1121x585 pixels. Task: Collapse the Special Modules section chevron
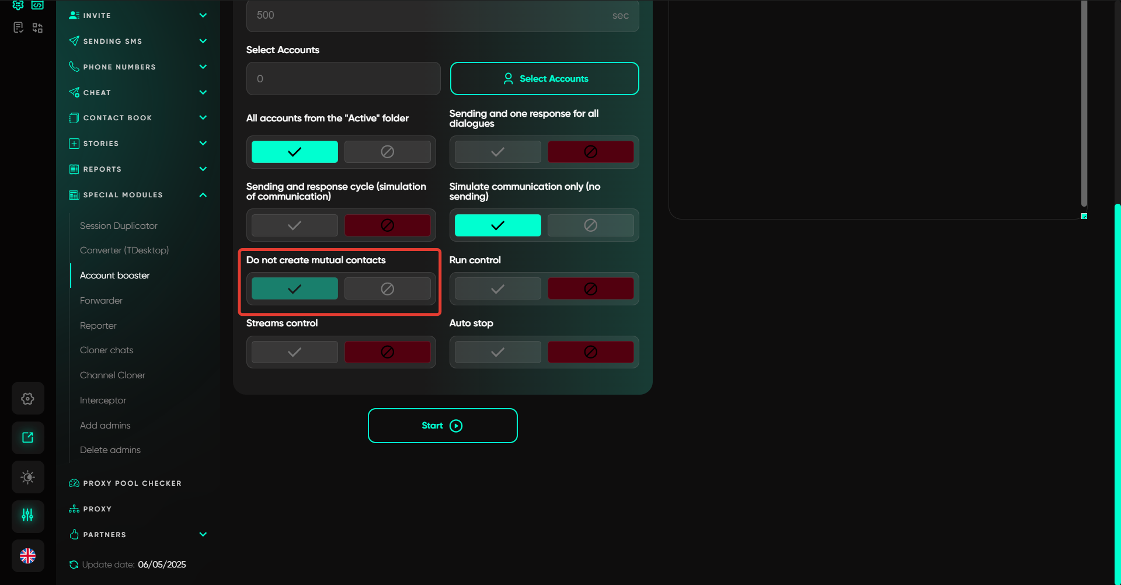203,195
